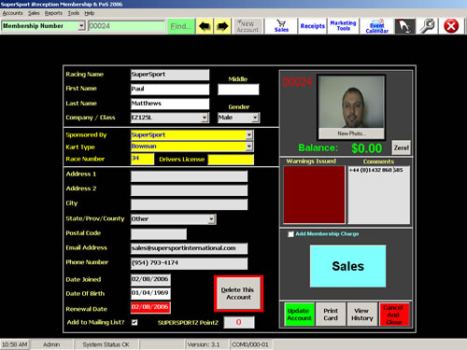Screen dimensions: 467x350
Task: Click the pointer hand toolbar icon
Action: point(404,26)
